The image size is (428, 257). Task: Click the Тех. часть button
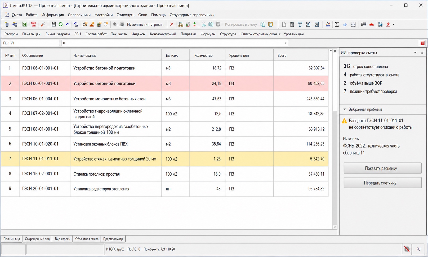[x=119, y=34]
